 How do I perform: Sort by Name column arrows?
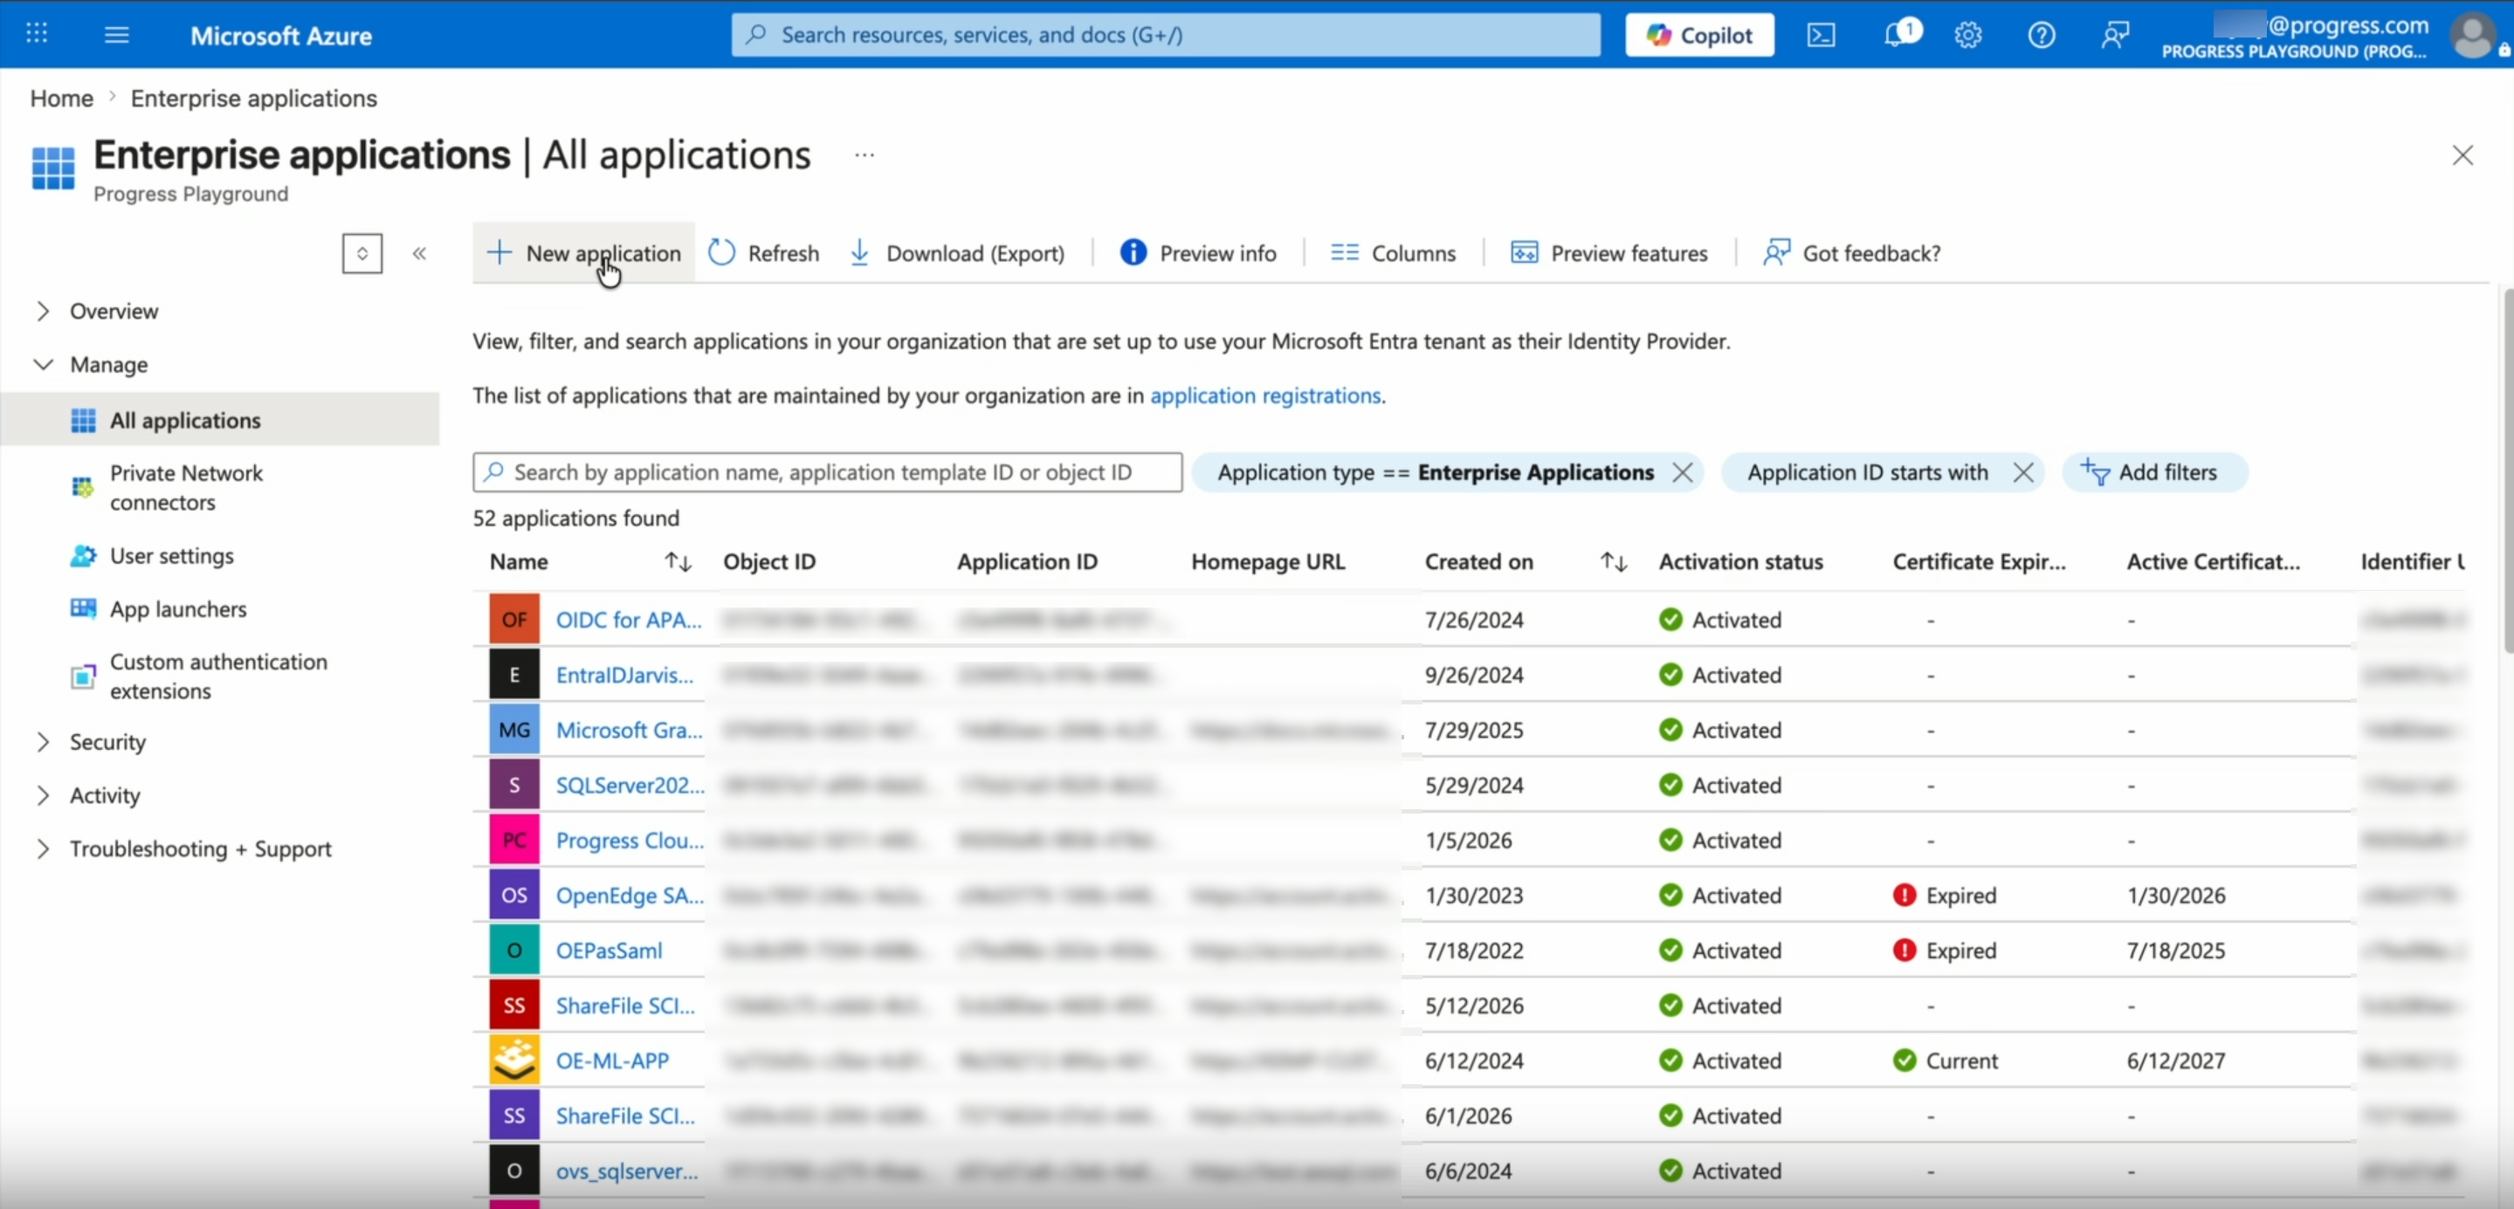[x=678, y=562]
